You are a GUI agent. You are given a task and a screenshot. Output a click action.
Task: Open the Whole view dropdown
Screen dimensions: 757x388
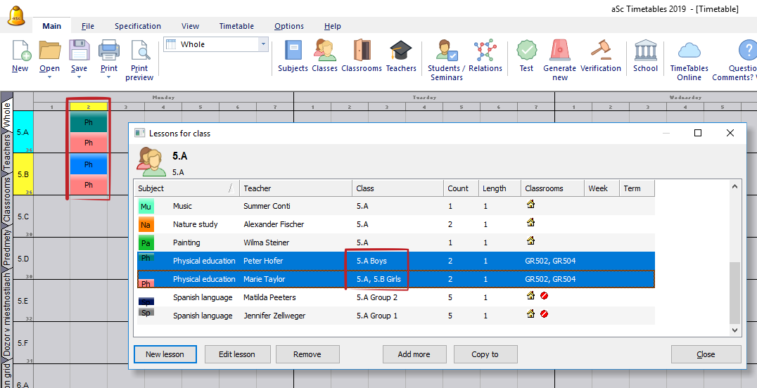(x=264, y=44)
